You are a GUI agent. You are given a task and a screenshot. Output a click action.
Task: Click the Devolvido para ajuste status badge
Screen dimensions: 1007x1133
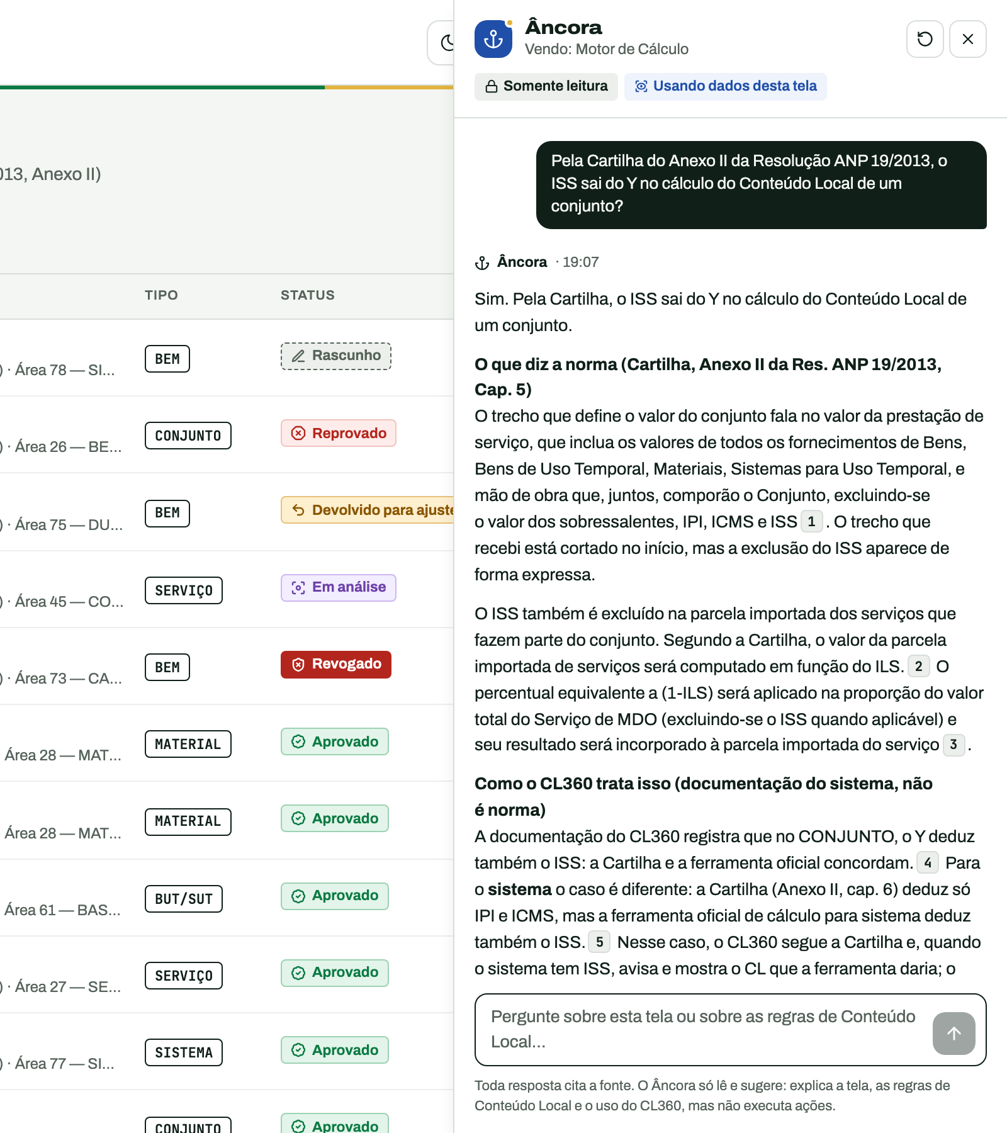(368, 510)
